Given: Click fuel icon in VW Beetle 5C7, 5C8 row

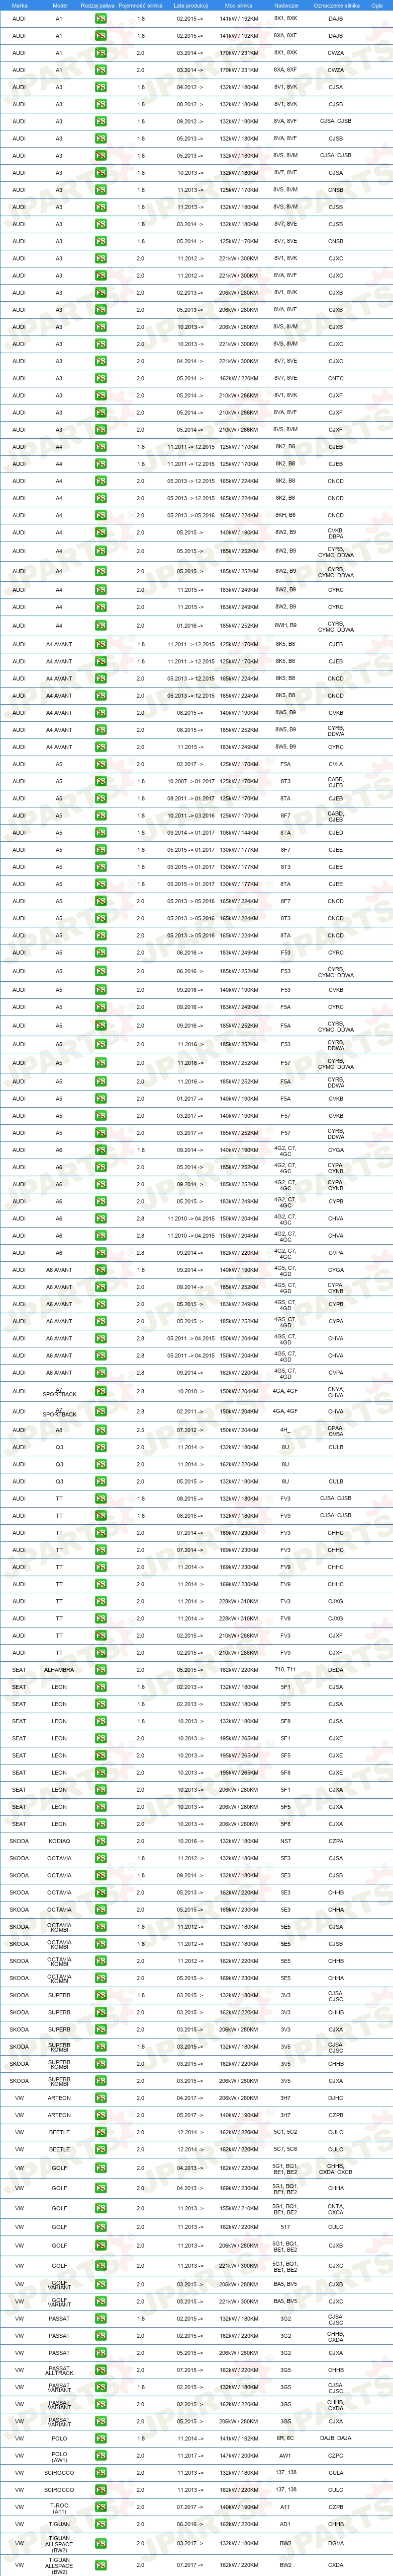Looking at the screenshot, I should (x=101, y=2149).
